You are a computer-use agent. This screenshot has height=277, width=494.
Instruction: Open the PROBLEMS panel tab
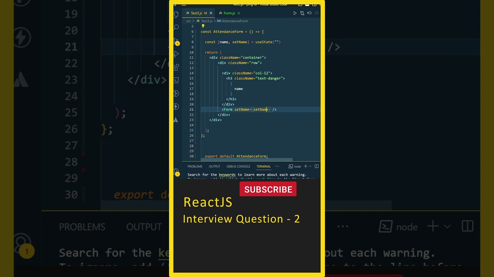(195, 167)
